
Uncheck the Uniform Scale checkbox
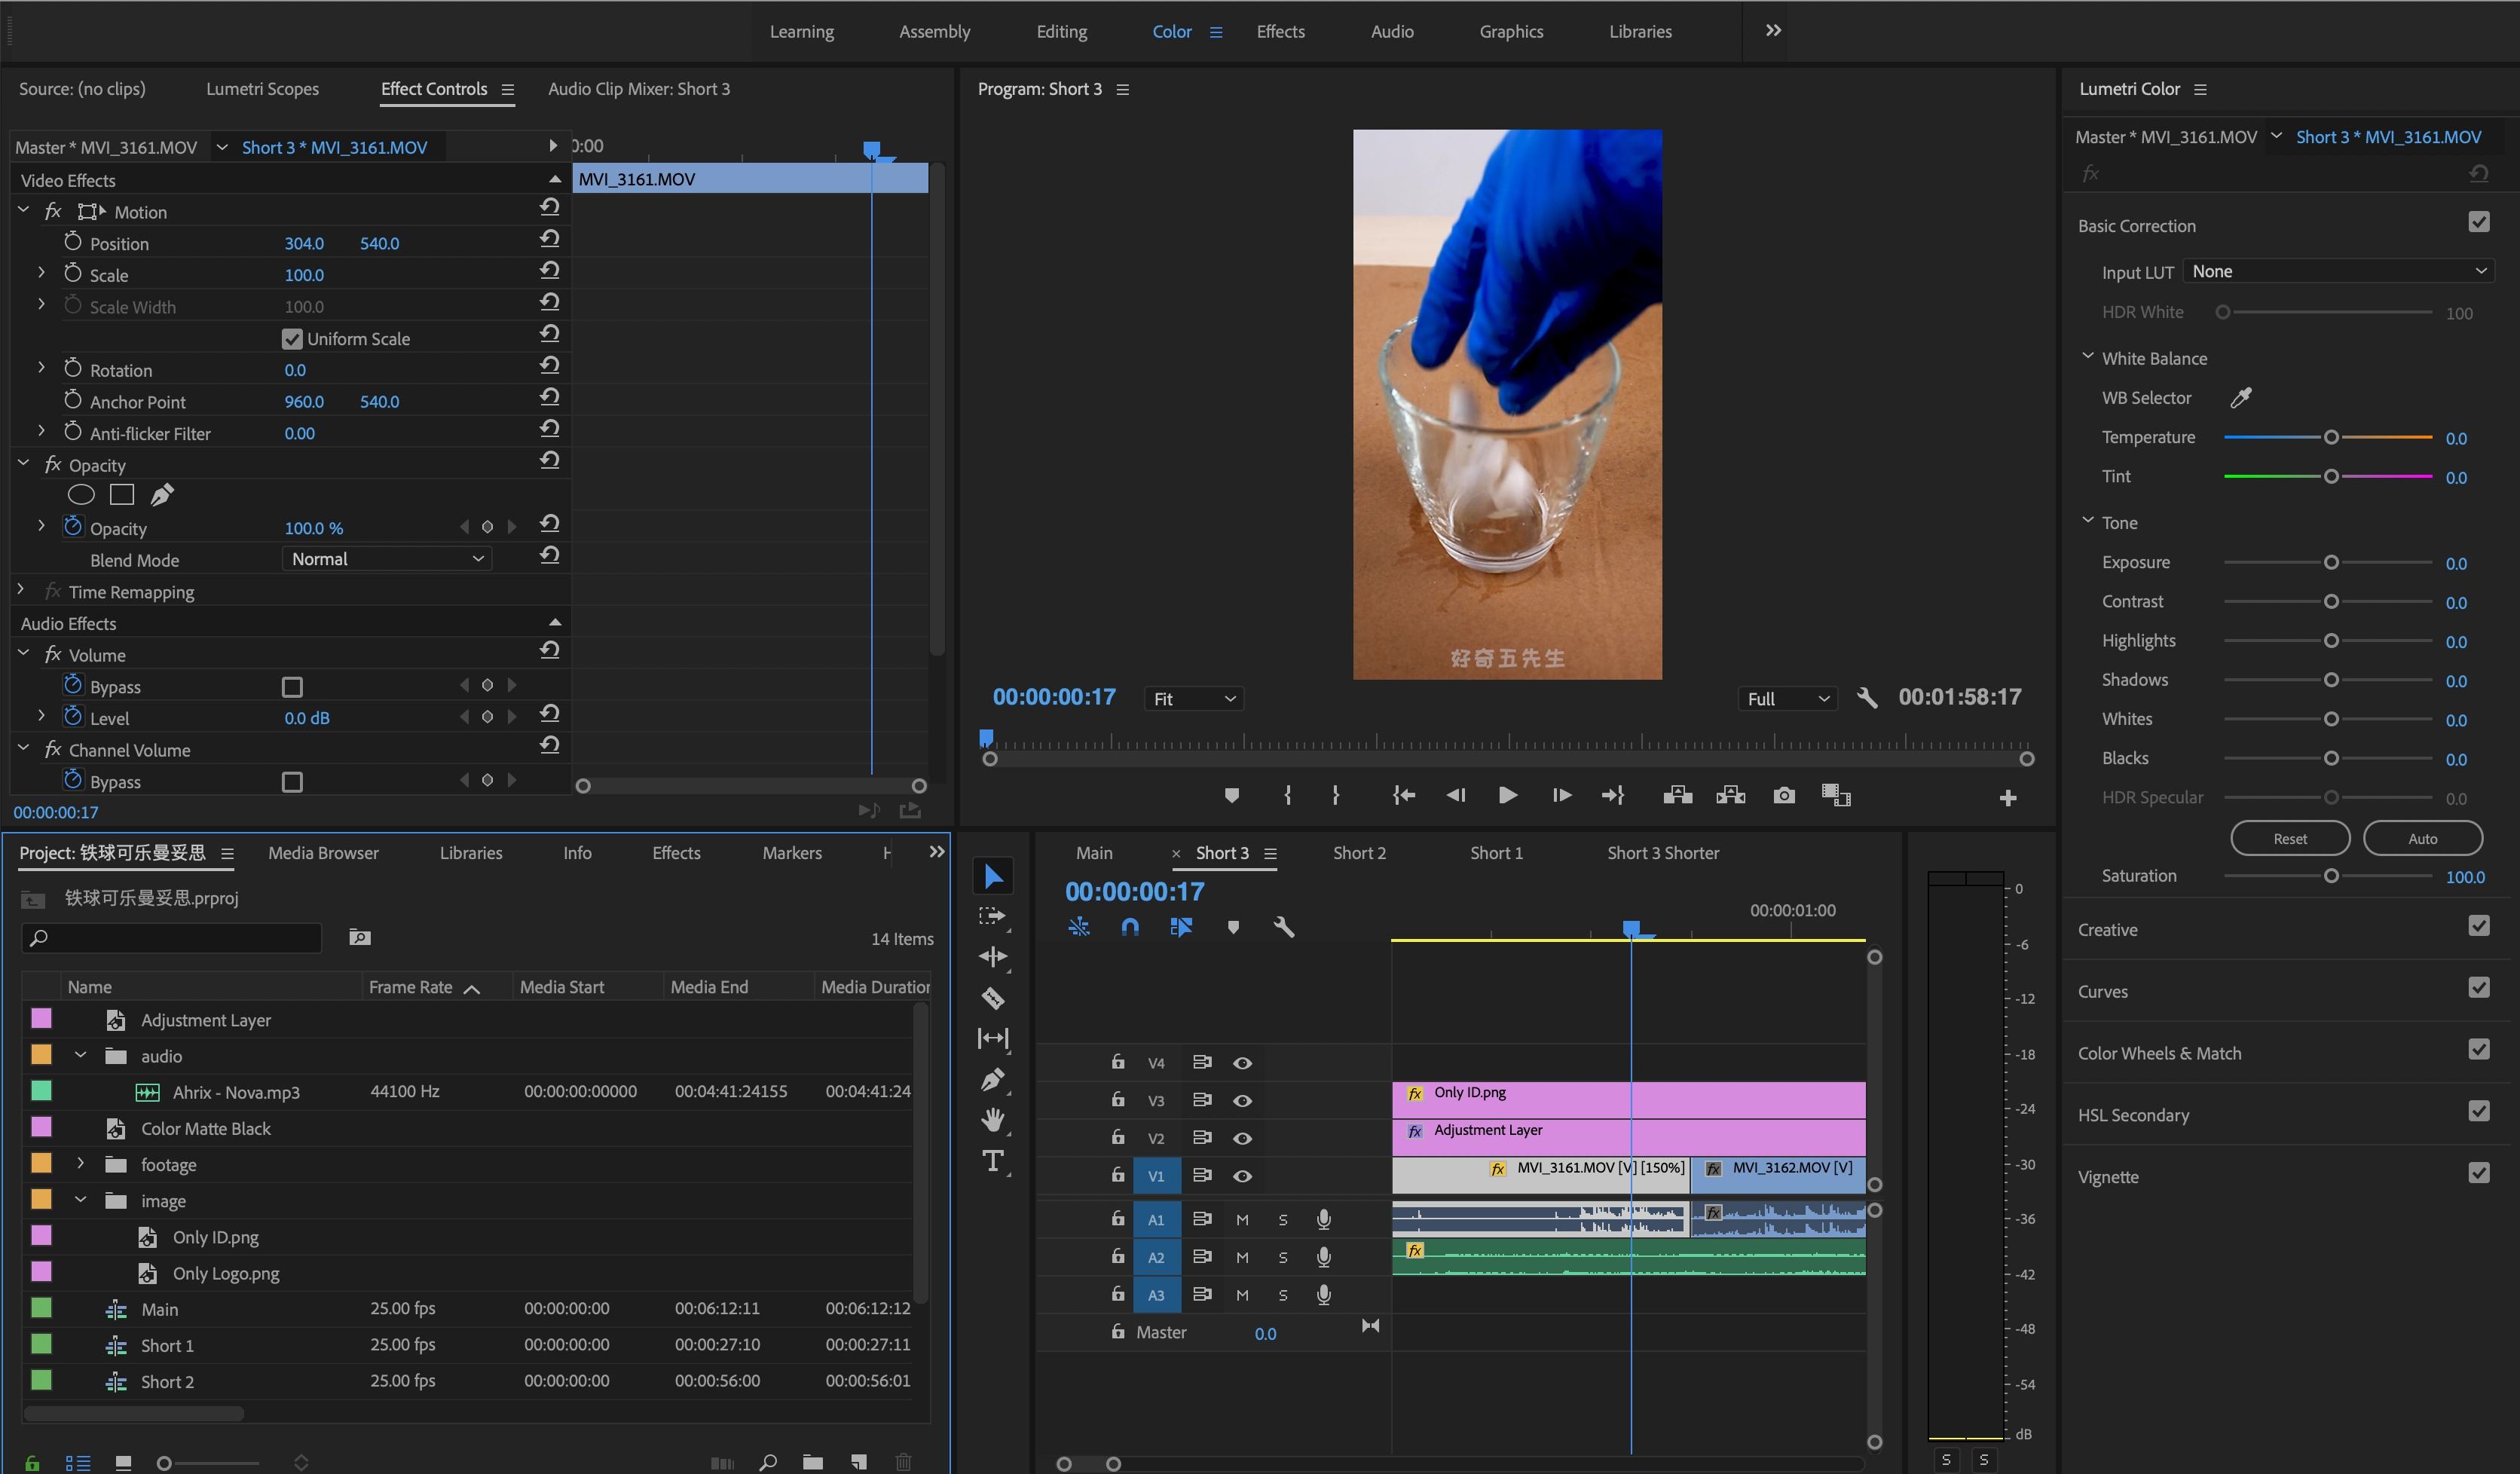(x=292, y=339)
